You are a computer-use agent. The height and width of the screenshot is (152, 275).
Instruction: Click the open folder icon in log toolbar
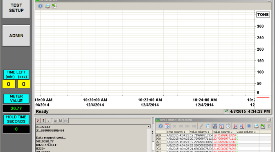55,121
